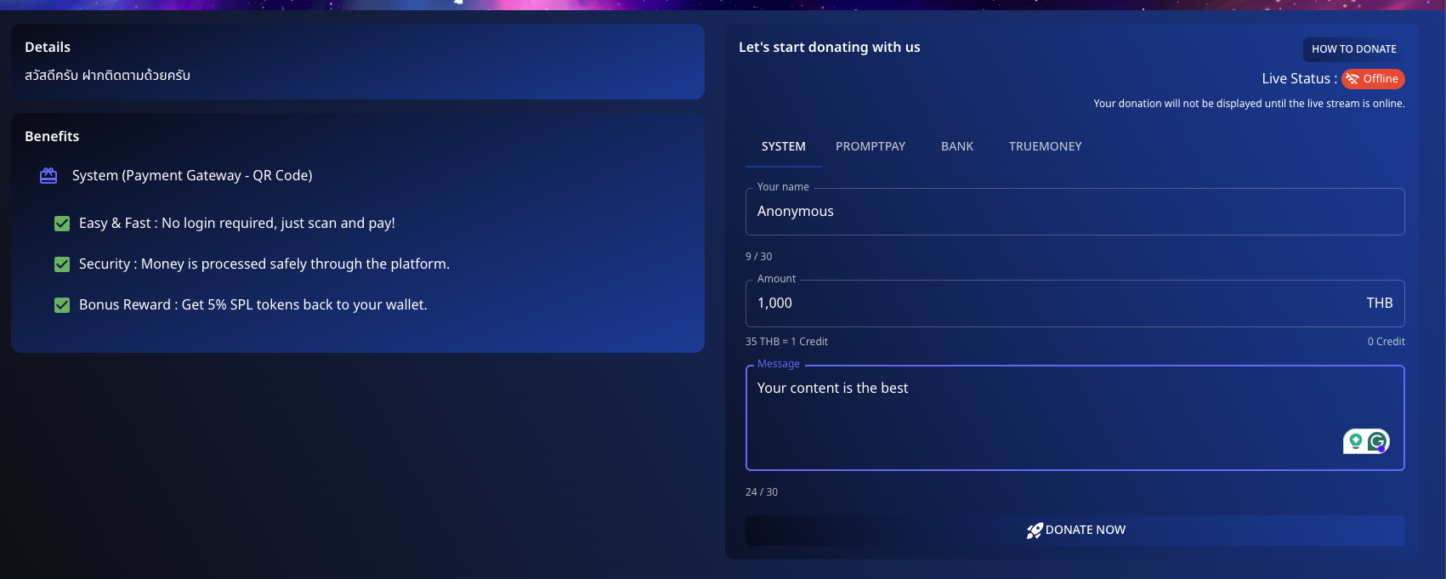
Task: Select the TRUEMONEY tab
Action: tap(1046, 146)
